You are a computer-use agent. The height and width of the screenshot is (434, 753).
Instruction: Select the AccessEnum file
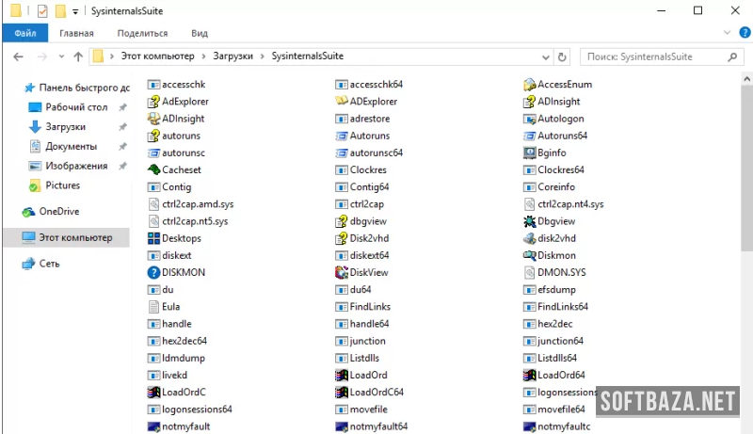pos(531,85)
